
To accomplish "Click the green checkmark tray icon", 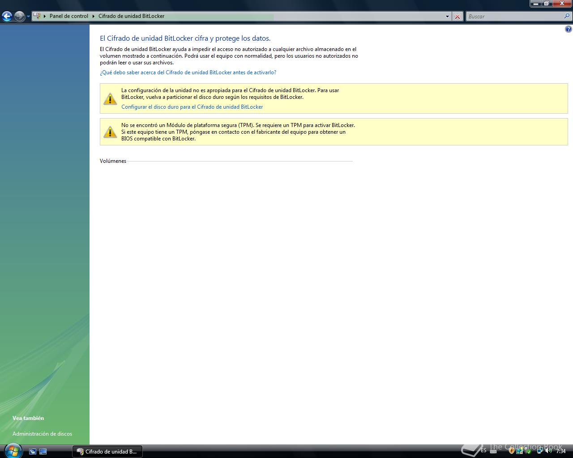I will click(x=529, y=451).
